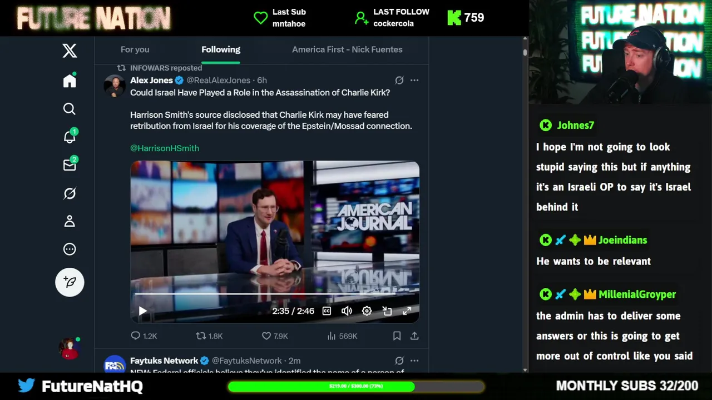Click the streamer webcam feed
This screenshot has height=400, width=712.
pos(620,52)
